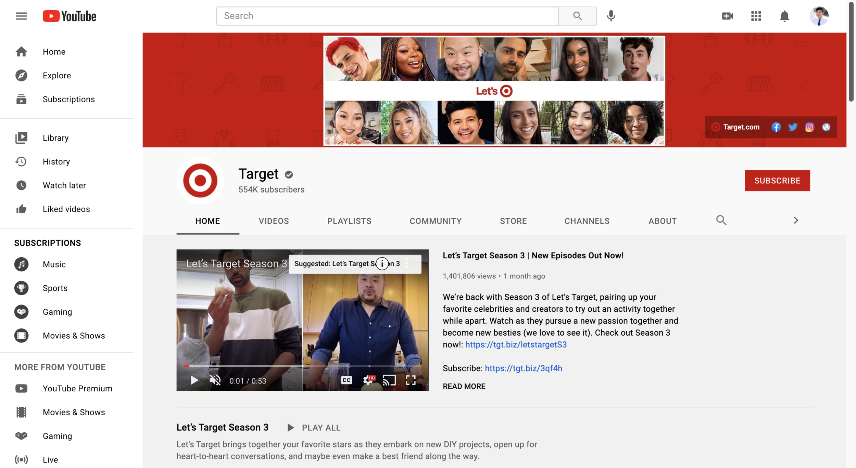The image size is (856, 468).
Task: Open the Sports subscription
Action: 67,288
